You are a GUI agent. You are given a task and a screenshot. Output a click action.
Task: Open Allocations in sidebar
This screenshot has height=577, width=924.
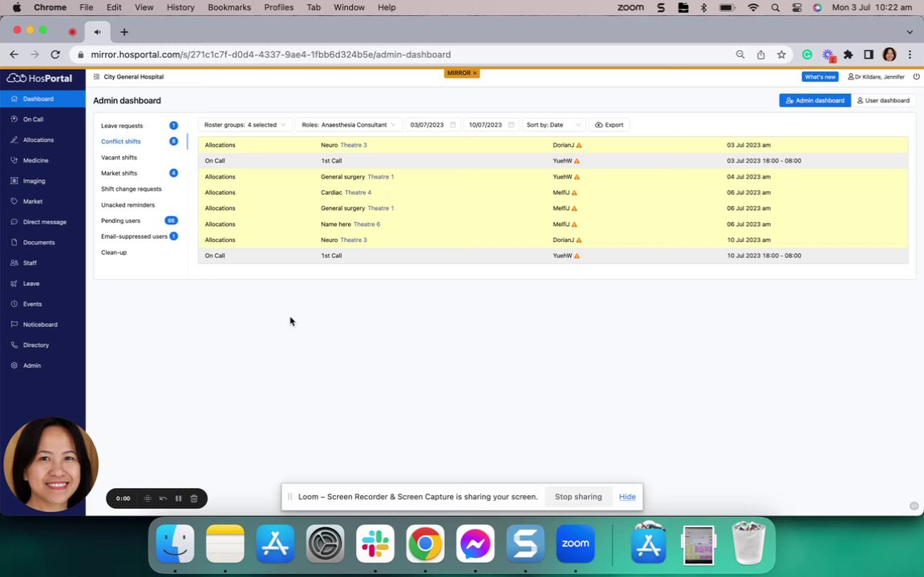click(43, 140)
